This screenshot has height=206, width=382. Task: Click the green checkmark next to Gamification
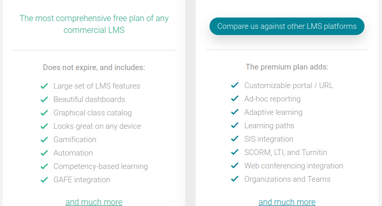point(44,140)
